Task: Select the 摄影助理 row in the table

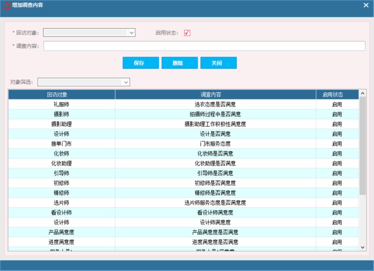Action: point(62,124)
